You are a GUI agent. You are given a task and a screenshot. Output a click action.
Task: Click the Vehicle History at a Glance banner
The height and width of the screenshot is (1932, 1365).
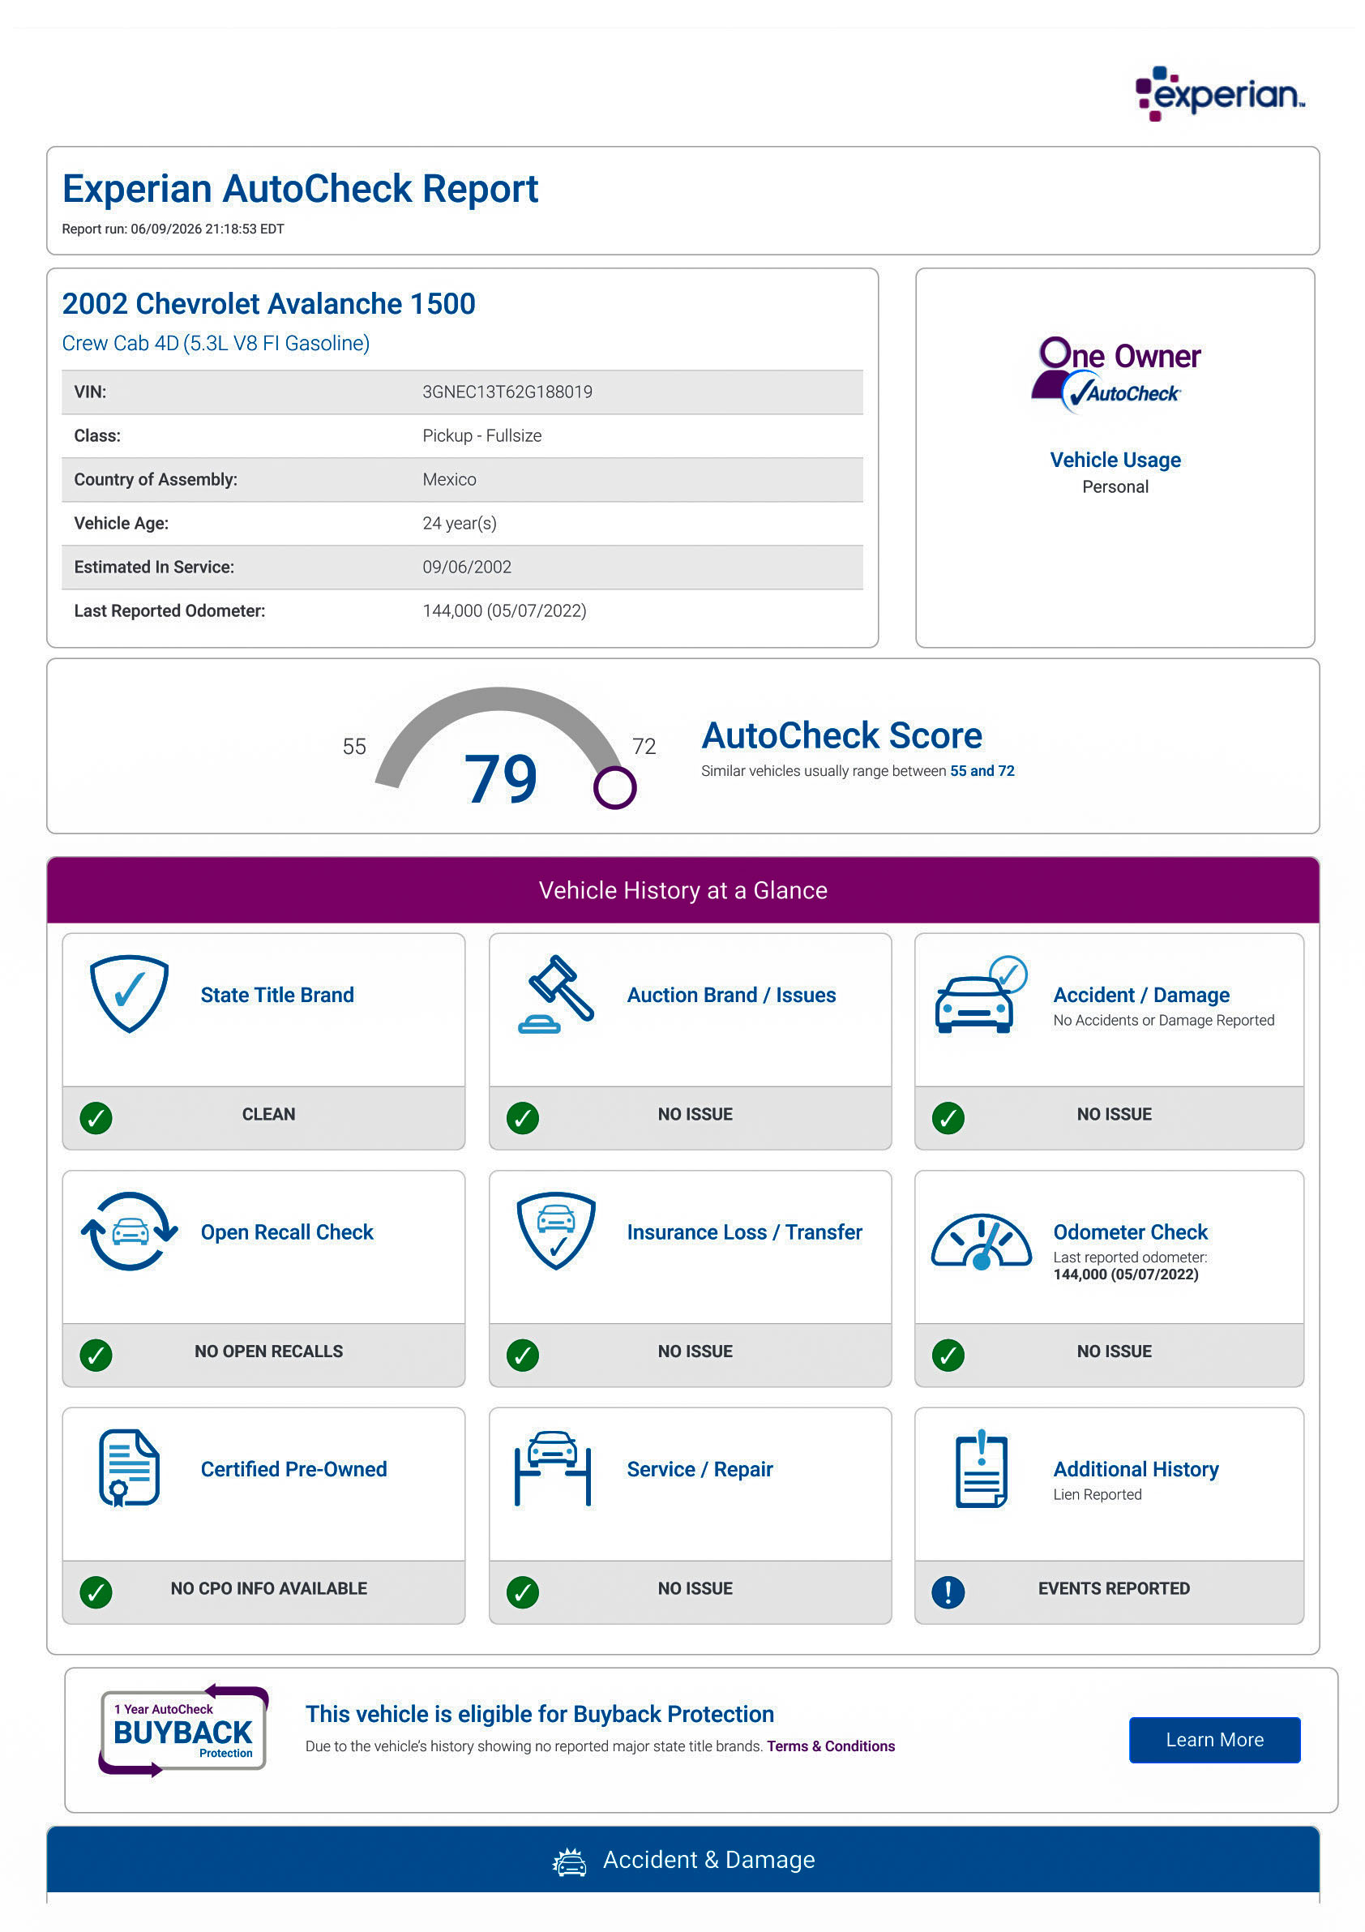(683, 890)
